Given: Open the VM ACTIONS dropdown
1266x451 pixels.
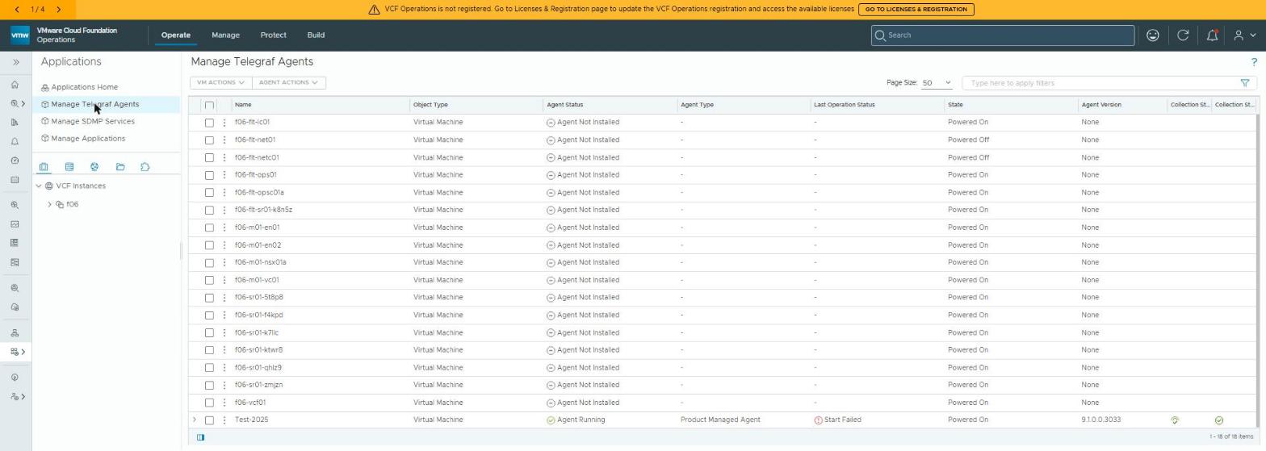Looking at the screenshot, I should (220, 82).
